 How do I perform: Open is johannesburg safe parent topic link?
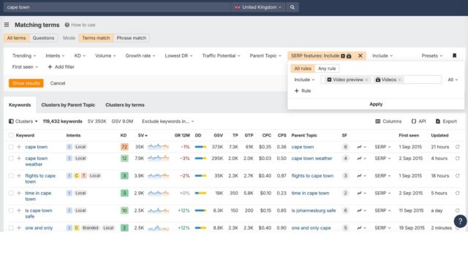pyautogui.click(x=314, y=210)
